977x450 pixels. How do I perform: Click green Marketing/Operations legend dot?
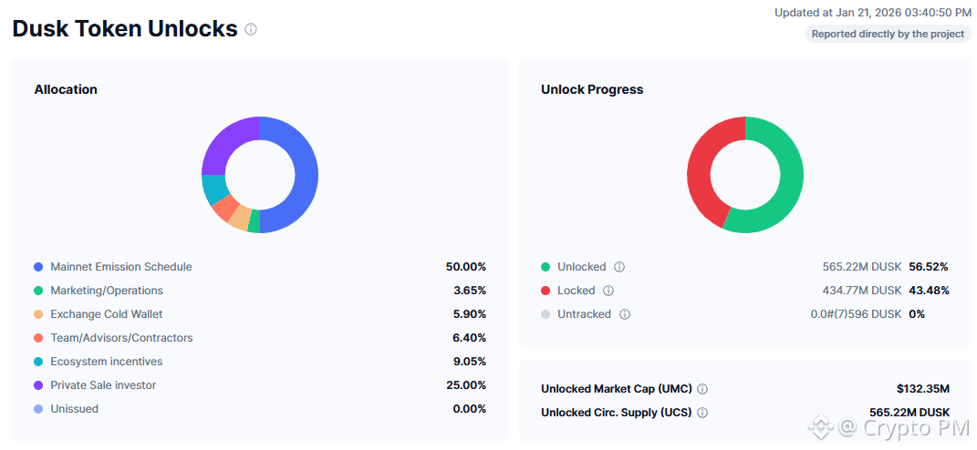38,291
